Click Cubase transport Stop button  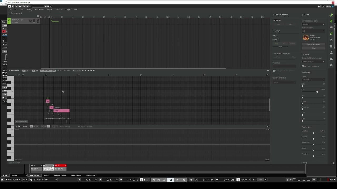tap(171, 180)
